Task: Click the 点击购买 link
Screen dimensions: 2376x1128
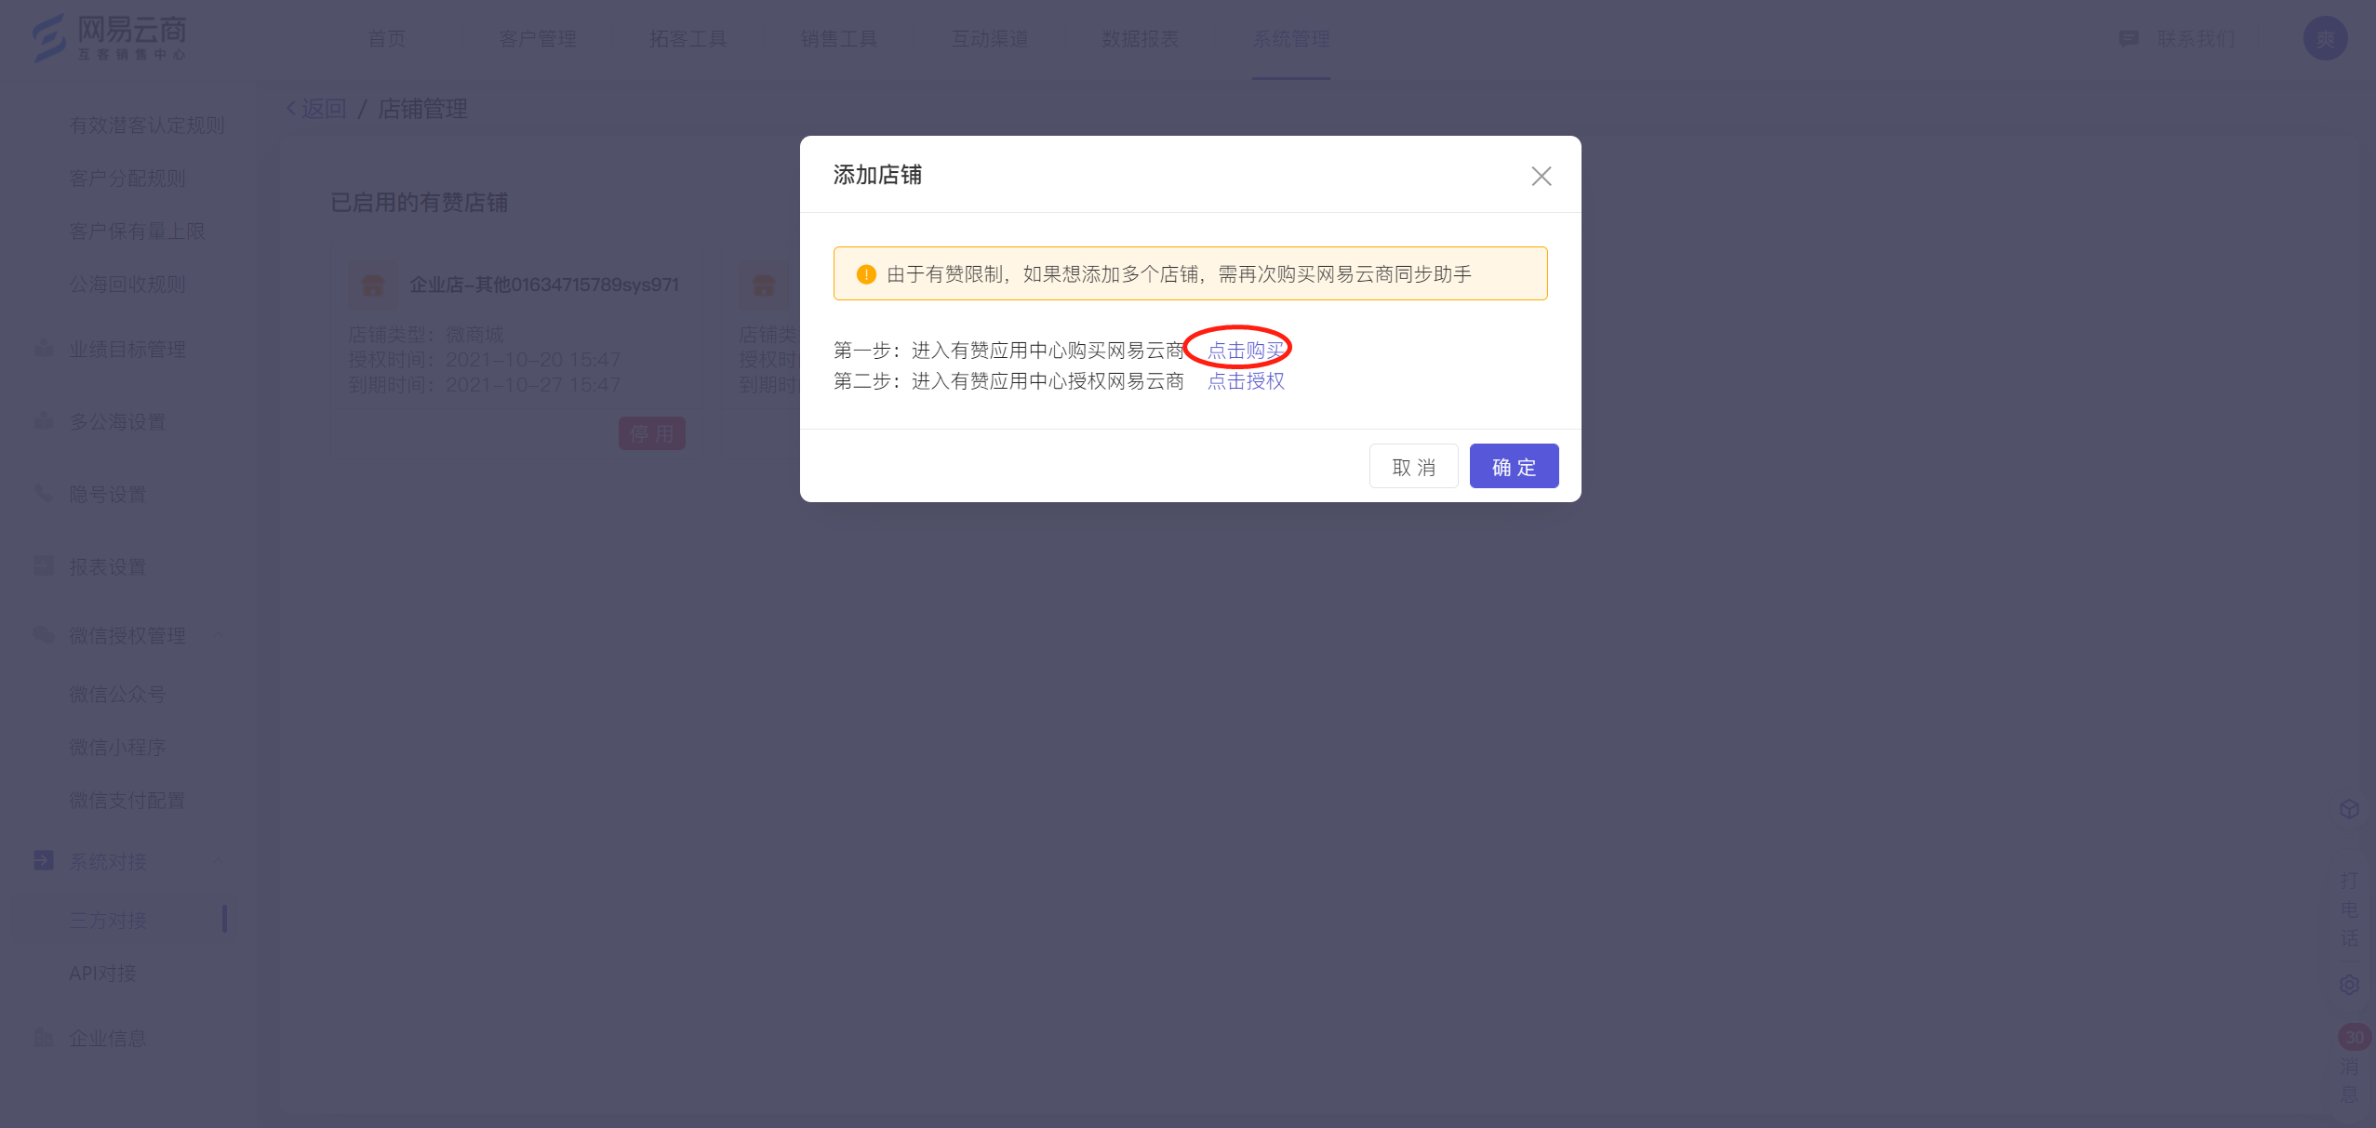Action: (x=1246, y=350)
